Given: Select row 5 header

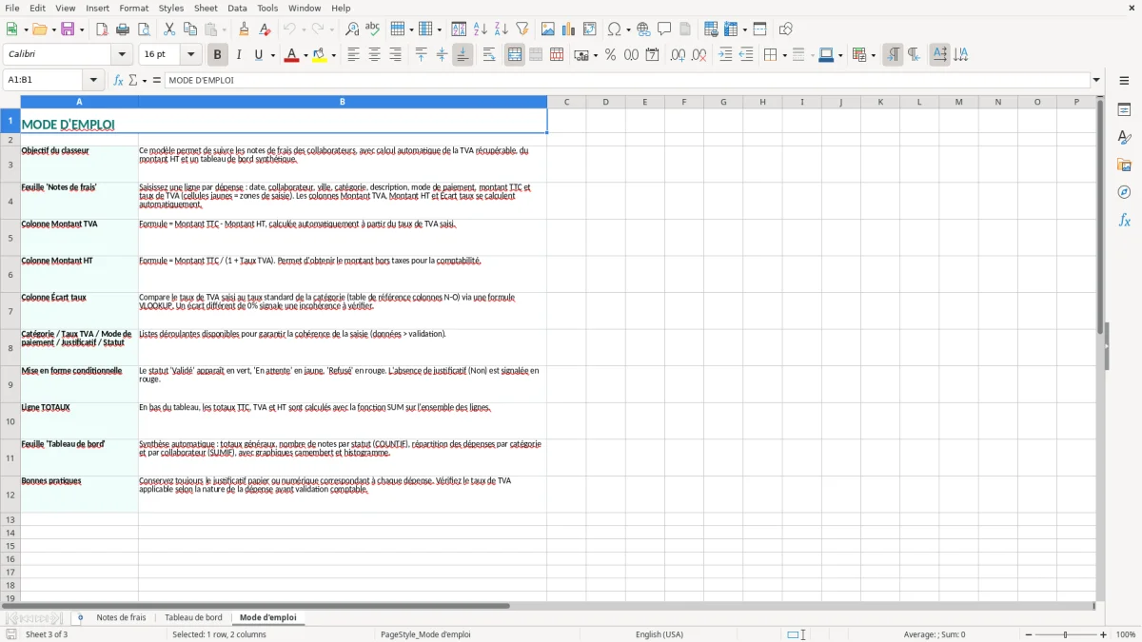Looking at the screenshot, I should (x=10, y=237).
